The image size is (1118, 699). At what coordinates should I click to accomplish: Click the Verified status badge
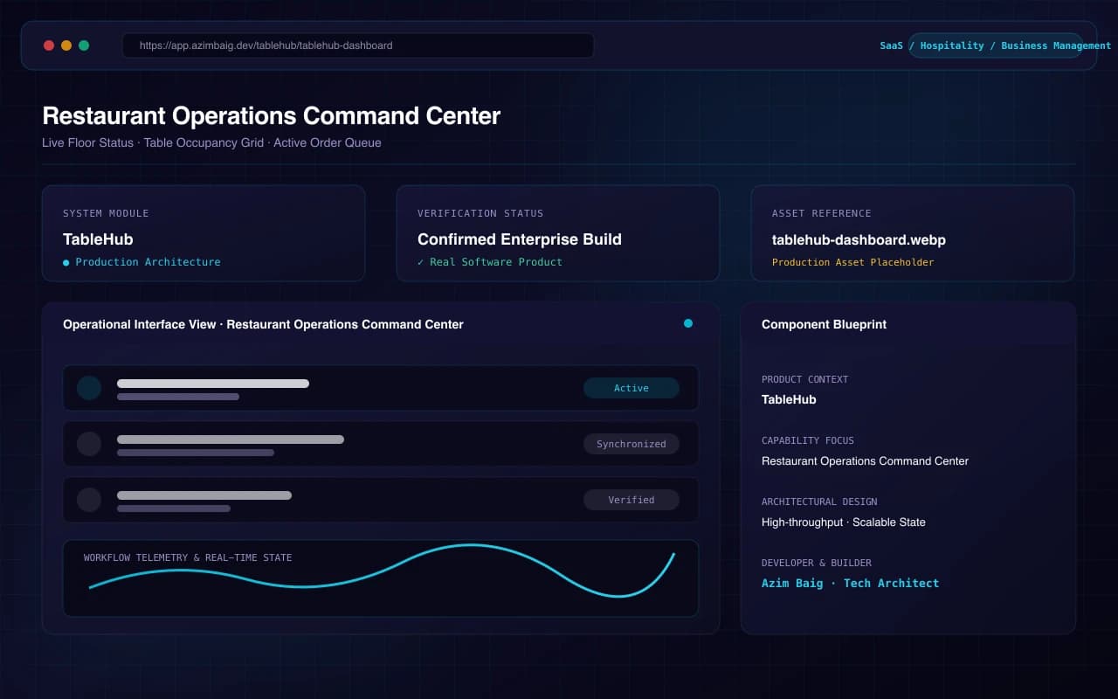pyautogui.click(x=631, y=500)
